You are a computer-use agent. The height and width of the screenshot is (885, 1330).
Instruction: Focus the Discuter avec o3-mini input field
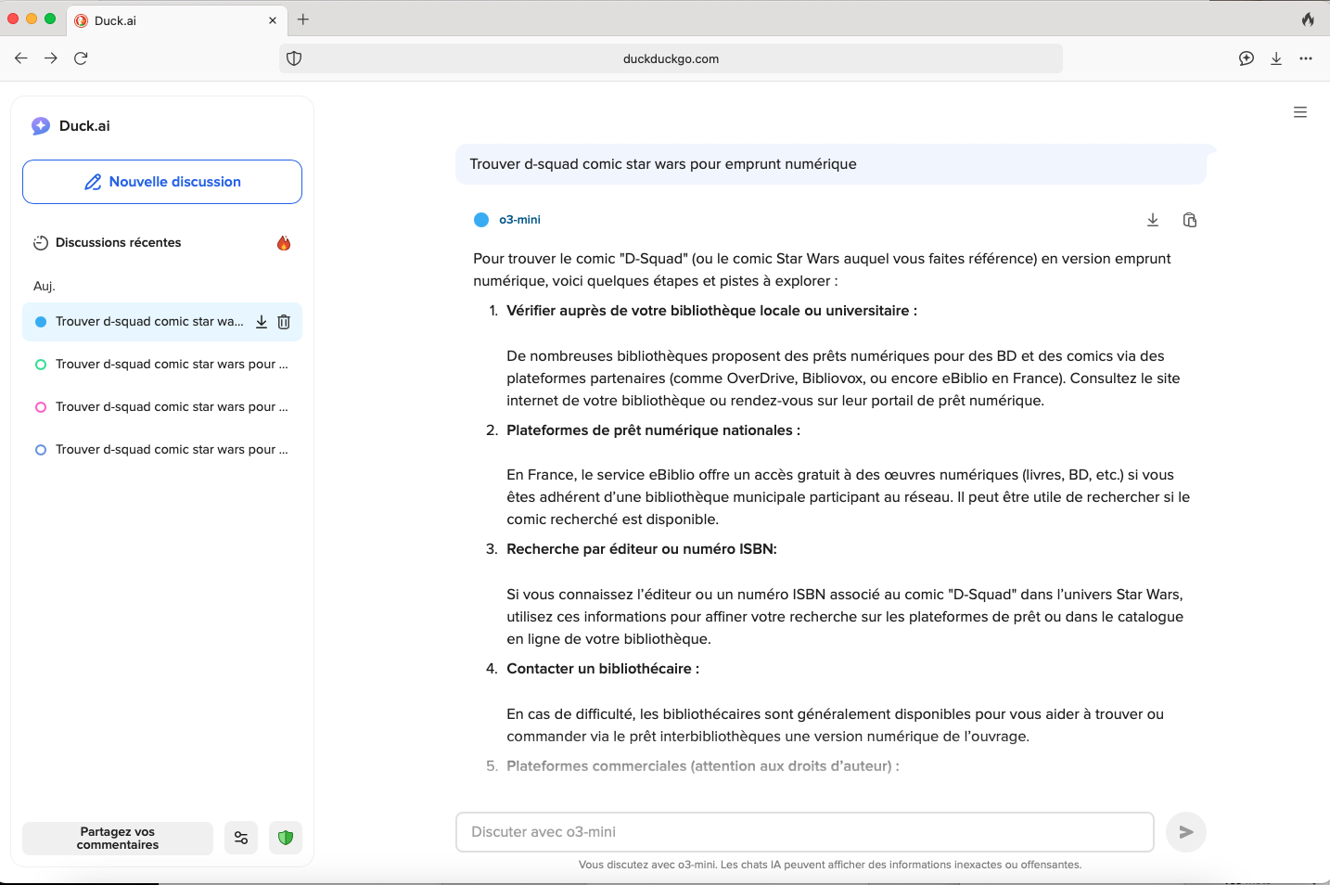[804, 832]
